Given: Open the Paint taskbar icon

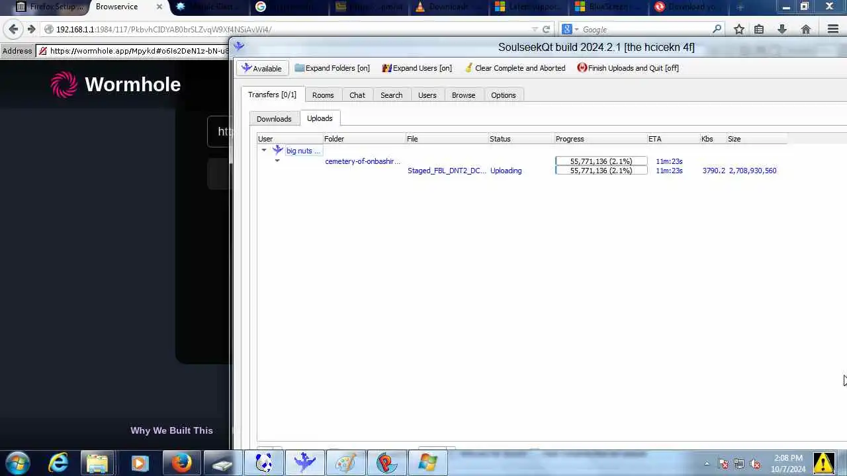Looking at the screenshot, I should 345,463.
